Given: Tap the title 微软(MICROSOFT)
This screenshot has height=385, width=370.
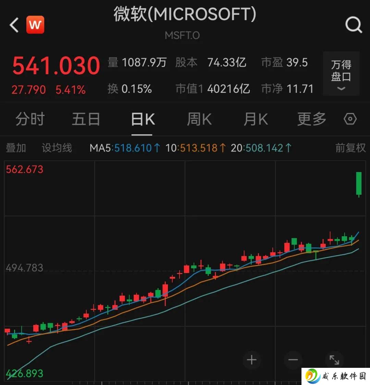Looking at the screenshot, I should [185, 14].
